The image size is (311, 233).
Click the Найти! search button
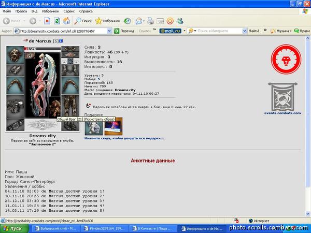(x=253, y=31)
